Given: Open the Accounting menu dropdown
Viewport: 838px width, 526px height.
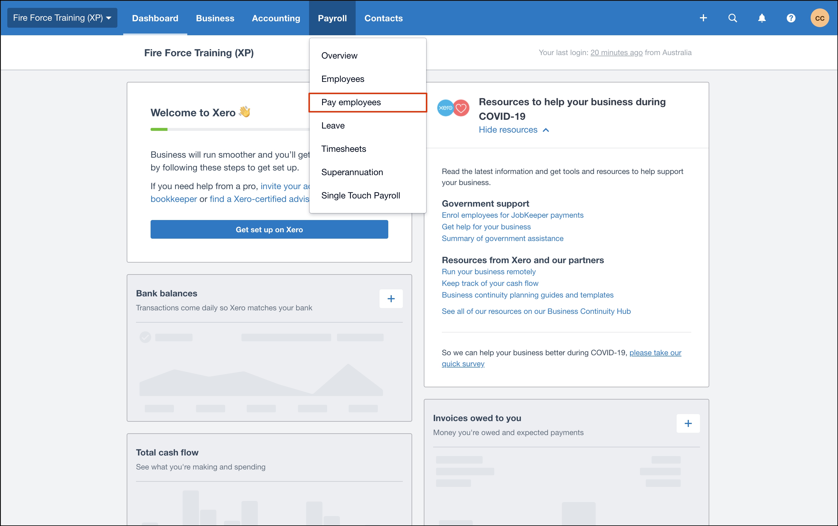Looking at the screenshot, I should 276,18.
